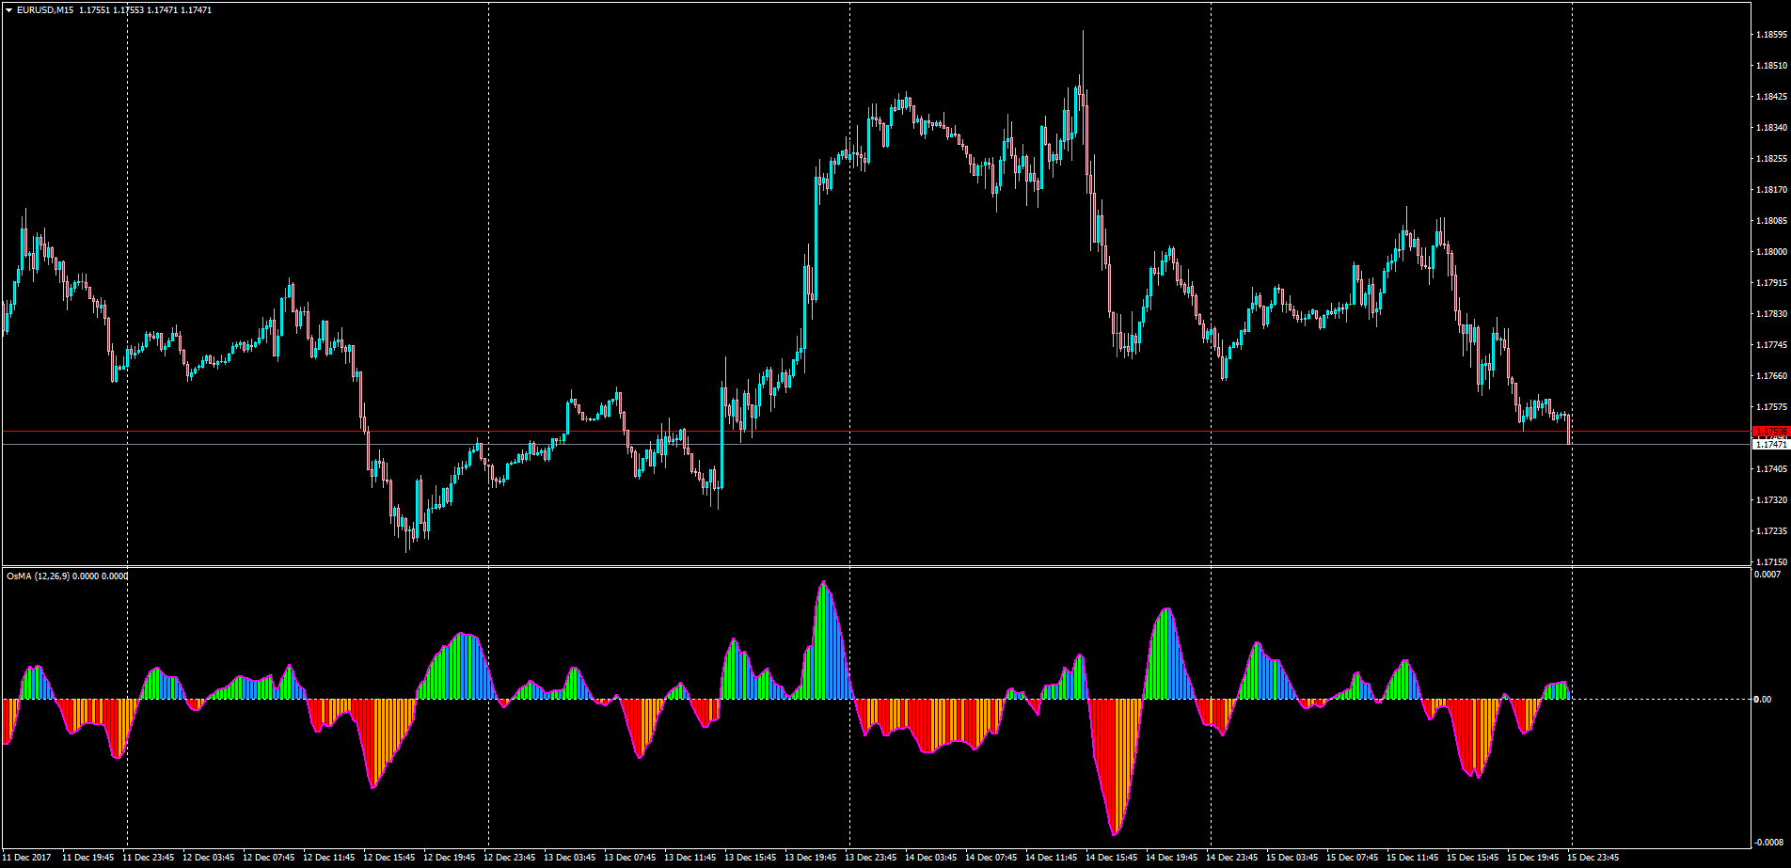Click the 1.18085 price scale value

(x=1770, y=221)
